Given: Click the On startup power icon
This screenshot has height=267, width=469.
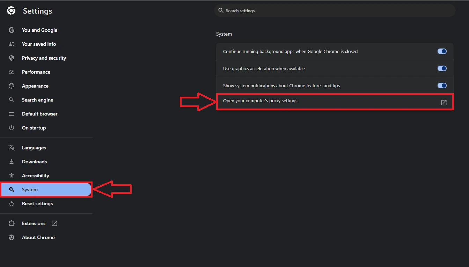Looking at the screenshot, I should [11, 128].
